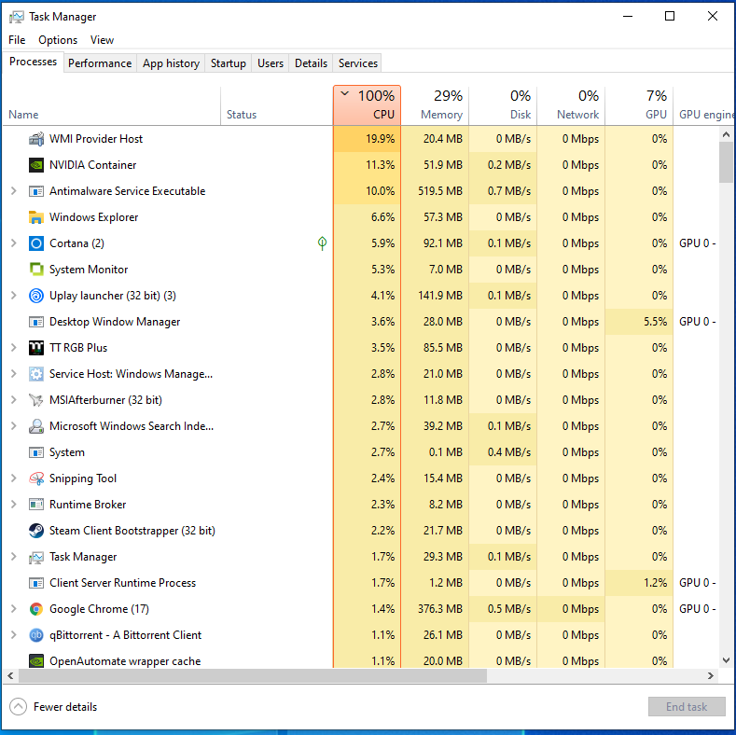Switch to the Users tab

point(271,63)
